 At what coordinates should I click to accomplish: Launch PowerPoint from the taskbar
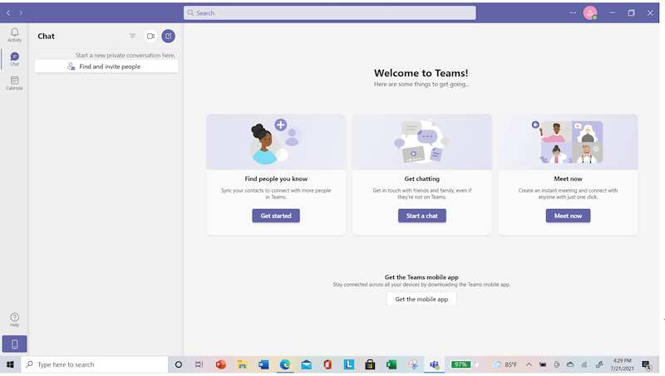[220, 364]
